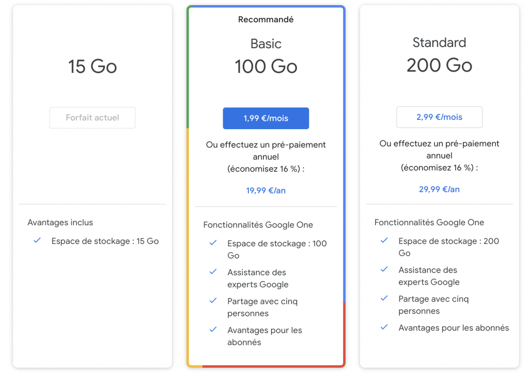Click the disabled Forfait actuel button

point(92,118)
